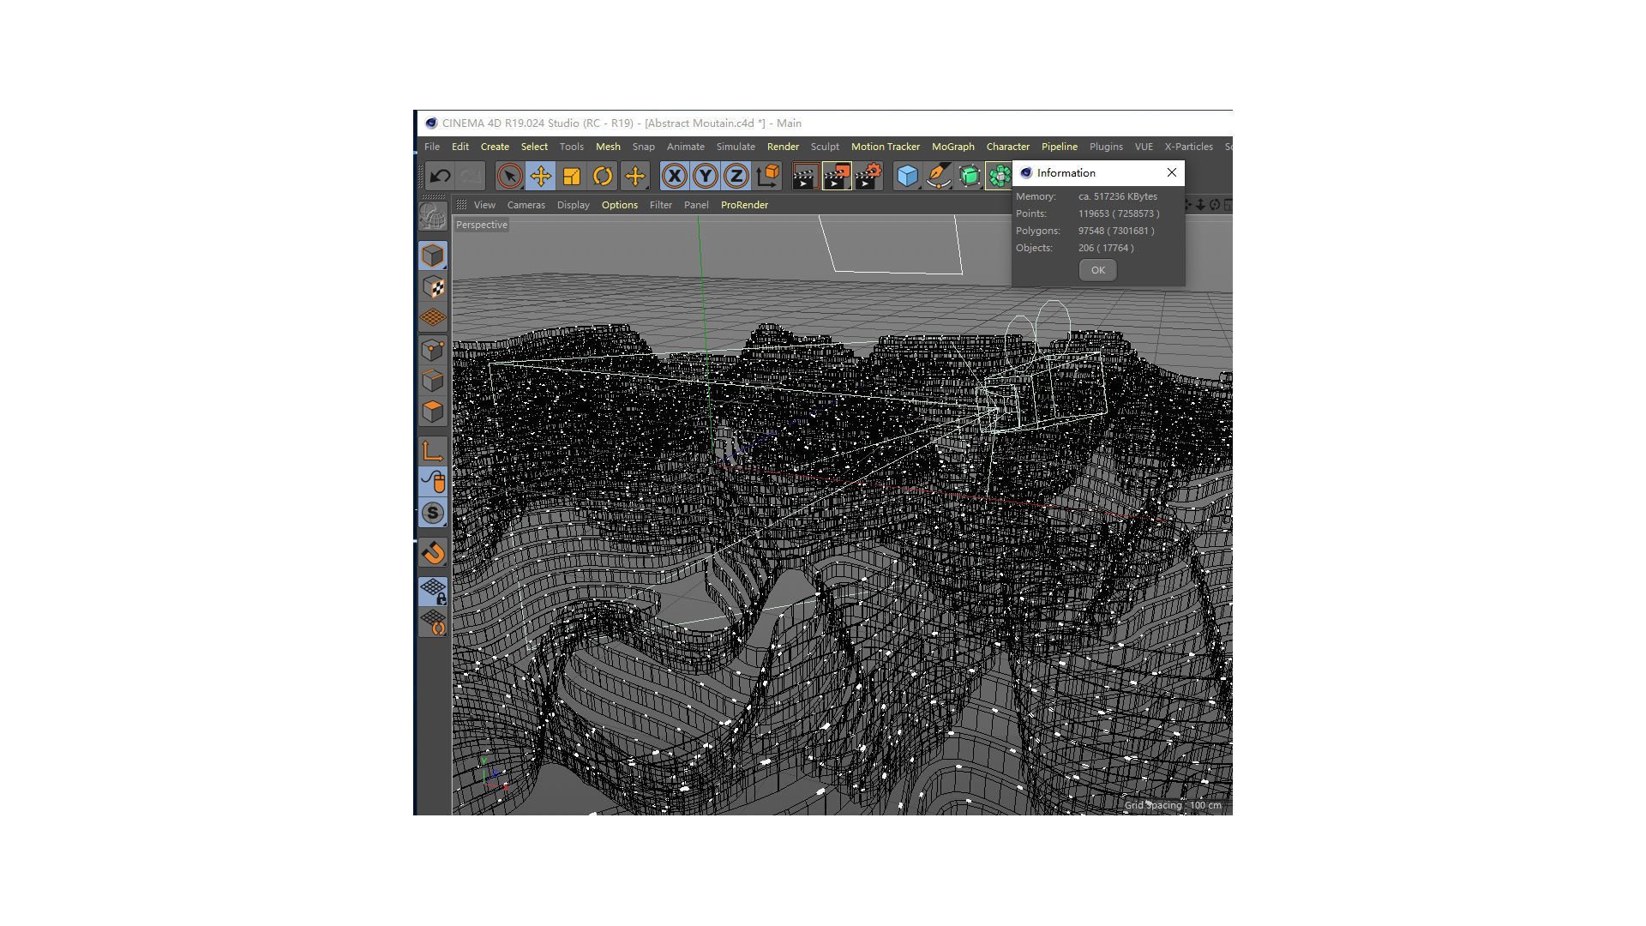The height and width of the screenshot is (926, 1646).
Task: Open the viewport Panel menu
Action: 696,205
